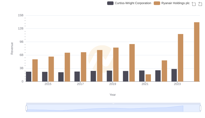Click the 2017 x-axis label

click(80, 84)
